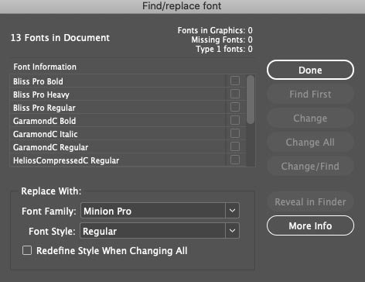Select GaramondC Italic in font list
365x282 pixels.
tap(46, 134)
